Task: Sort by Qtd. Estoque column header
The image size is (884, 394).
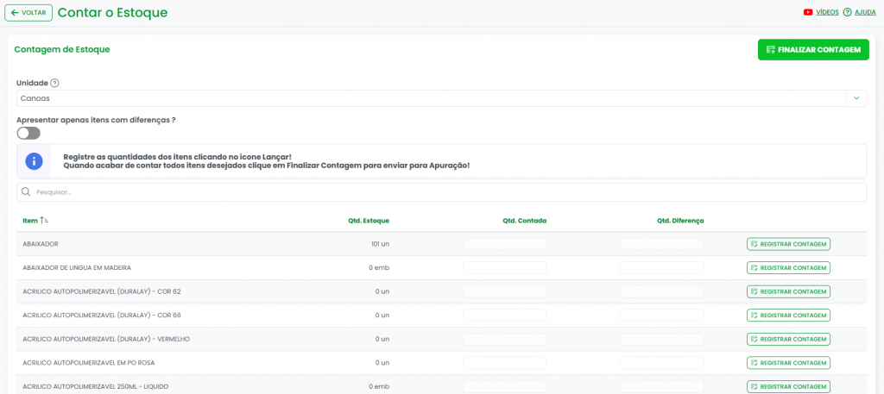Action: [x=369, y=221]
